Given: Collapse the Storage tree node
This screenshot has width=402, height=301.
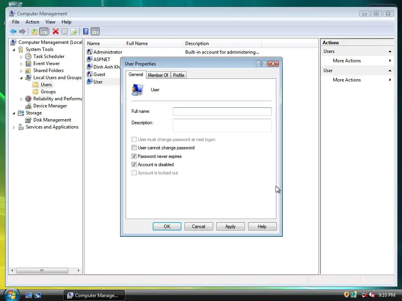Looking at the screenshot, I should point(14,113).
